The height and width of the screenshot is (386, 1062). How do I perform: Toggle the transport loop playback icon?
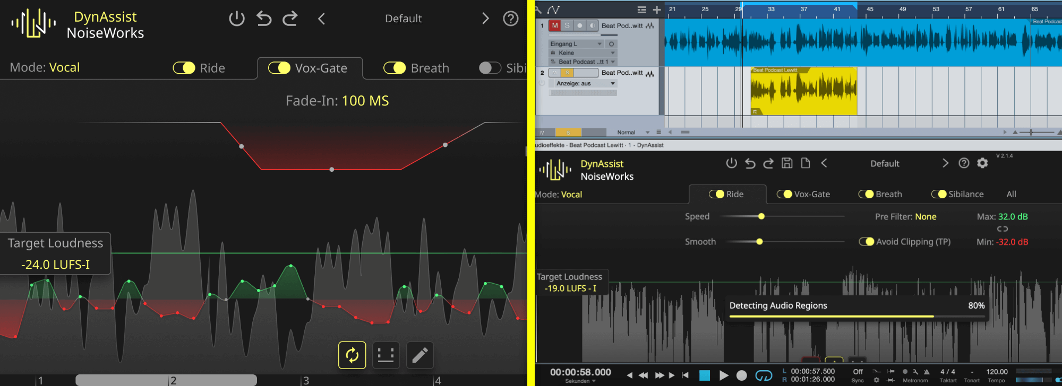pyautogui.click(x=764, y=375)
